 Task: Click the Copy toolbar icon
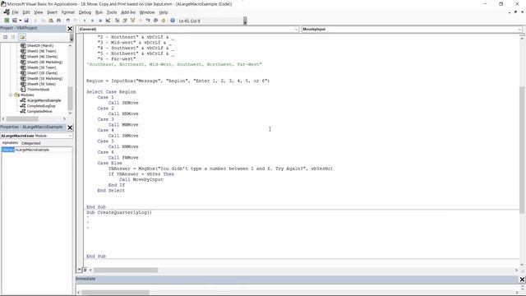[44, 21]
